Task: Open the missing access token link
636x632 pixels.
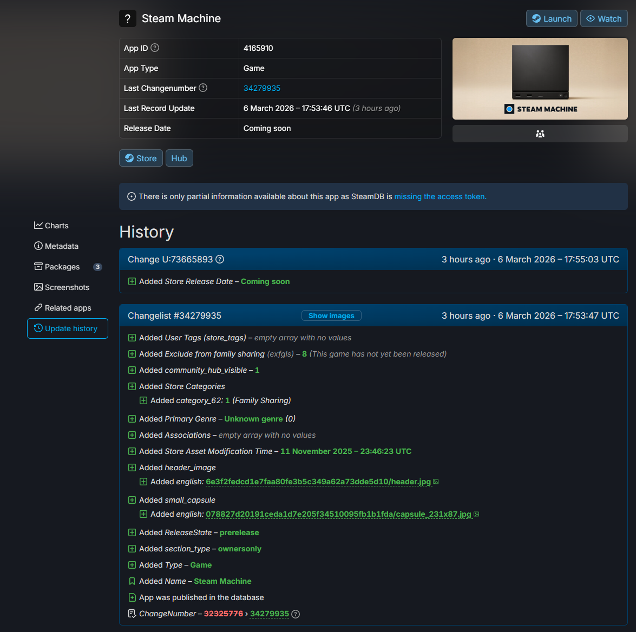Action: [440, 196]
